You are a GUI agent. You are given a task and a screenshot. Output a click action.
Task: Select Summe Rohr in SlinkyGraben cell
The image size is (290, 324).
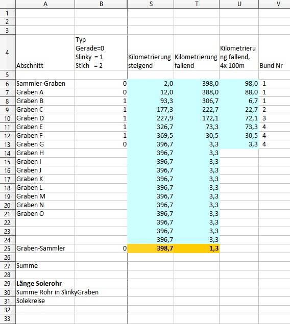point(58,292)
